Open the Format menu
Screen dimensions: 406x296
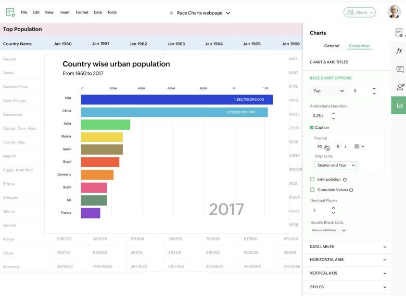(x=82, y=12)
